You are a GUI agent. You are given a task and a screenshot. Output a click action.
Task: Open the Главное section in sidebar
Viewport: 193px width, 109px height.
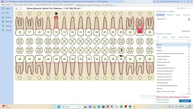(x=6, y=9)
